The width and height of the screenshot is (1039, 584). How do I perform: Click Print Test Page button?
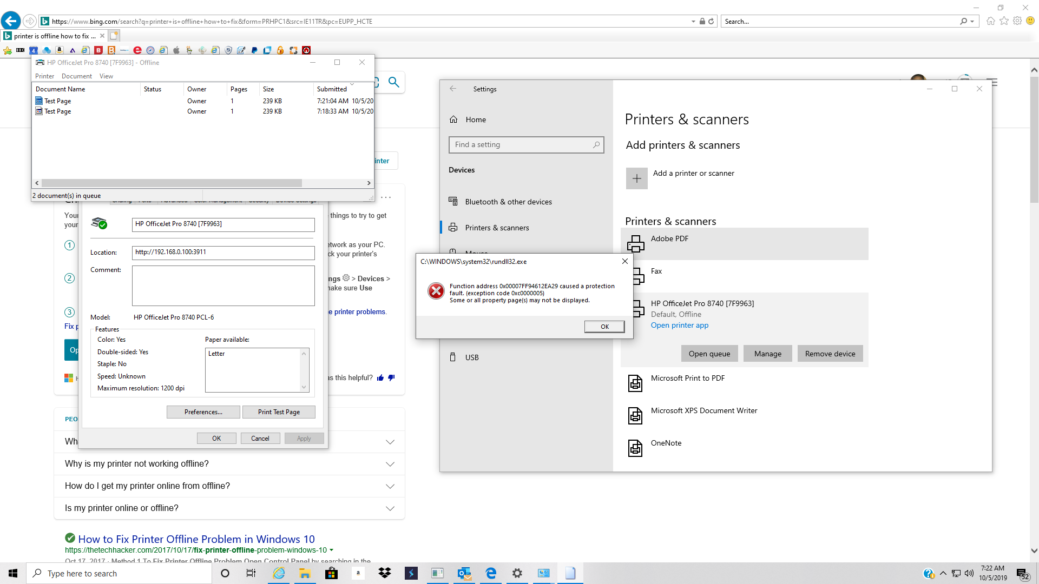(x=279, y=412)
